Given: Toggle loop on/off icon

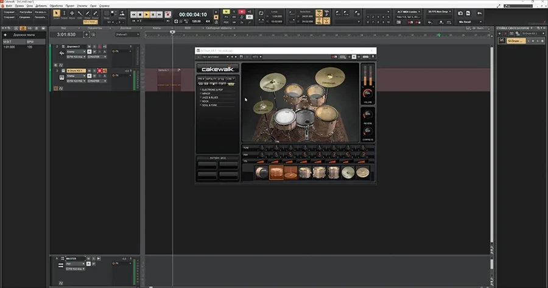Looking at the screenshot, I should pos(261,13).
